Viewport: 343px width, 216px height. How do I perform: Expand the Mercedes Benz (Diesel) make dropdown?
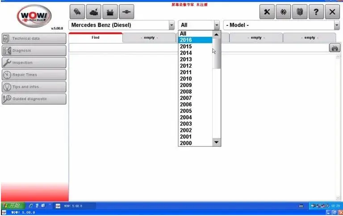click(x=171, y=25)
